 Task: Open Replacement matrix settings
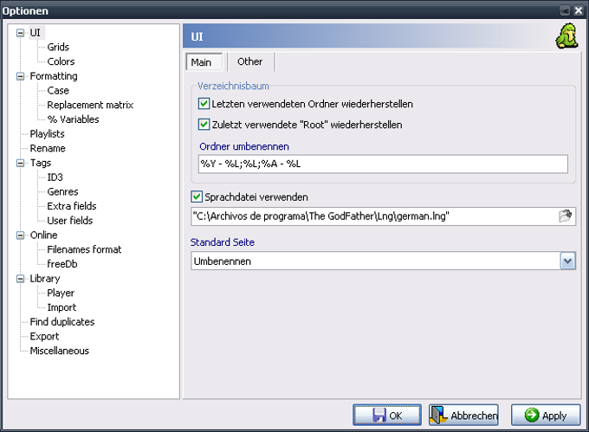(90, 105)
